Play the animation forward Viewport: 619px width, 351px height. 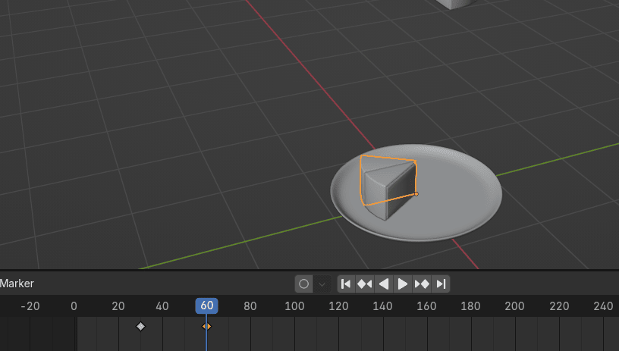403,284
